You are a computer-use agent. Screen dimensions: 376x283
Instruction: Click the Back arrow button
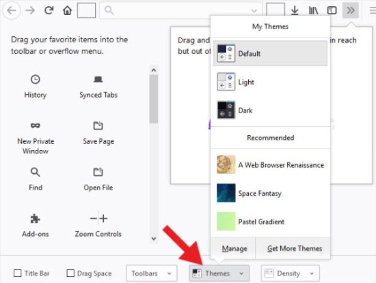click(x=11, y=10)
